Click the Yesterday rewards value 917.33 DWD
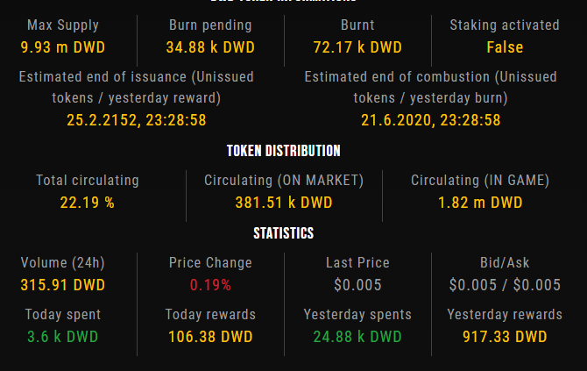 [505, 337]
